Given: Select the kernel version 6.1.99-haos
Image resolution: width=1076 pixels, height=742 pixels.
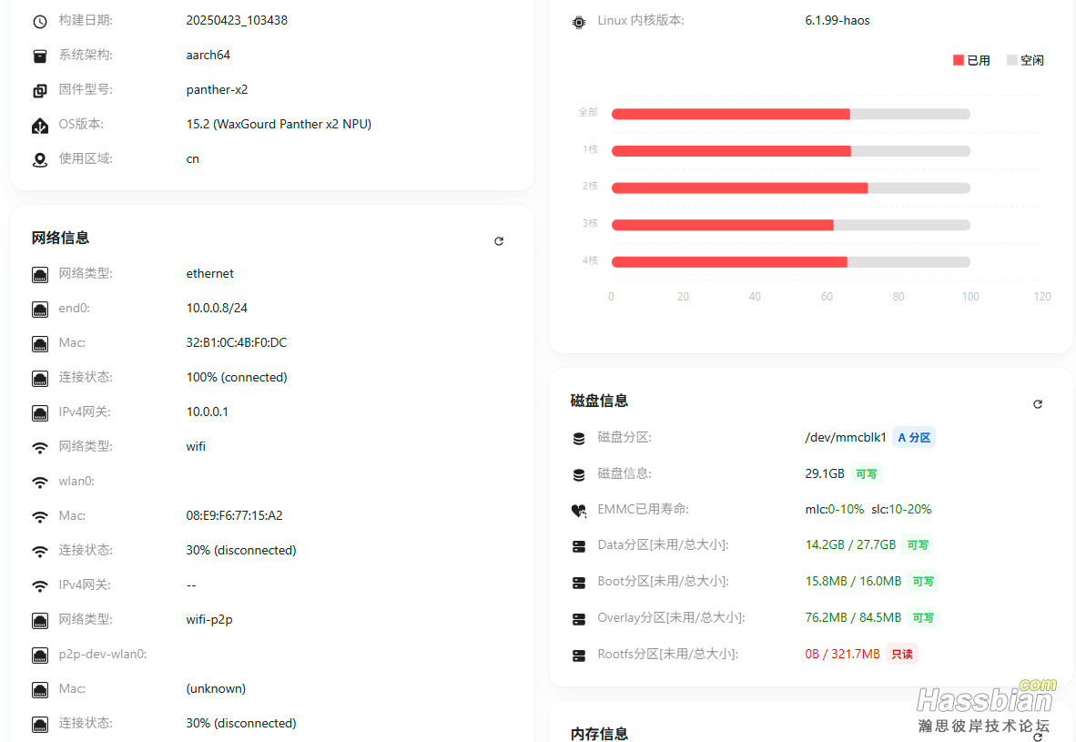Looking at the screenshot, I should click(x=837, y=20).
